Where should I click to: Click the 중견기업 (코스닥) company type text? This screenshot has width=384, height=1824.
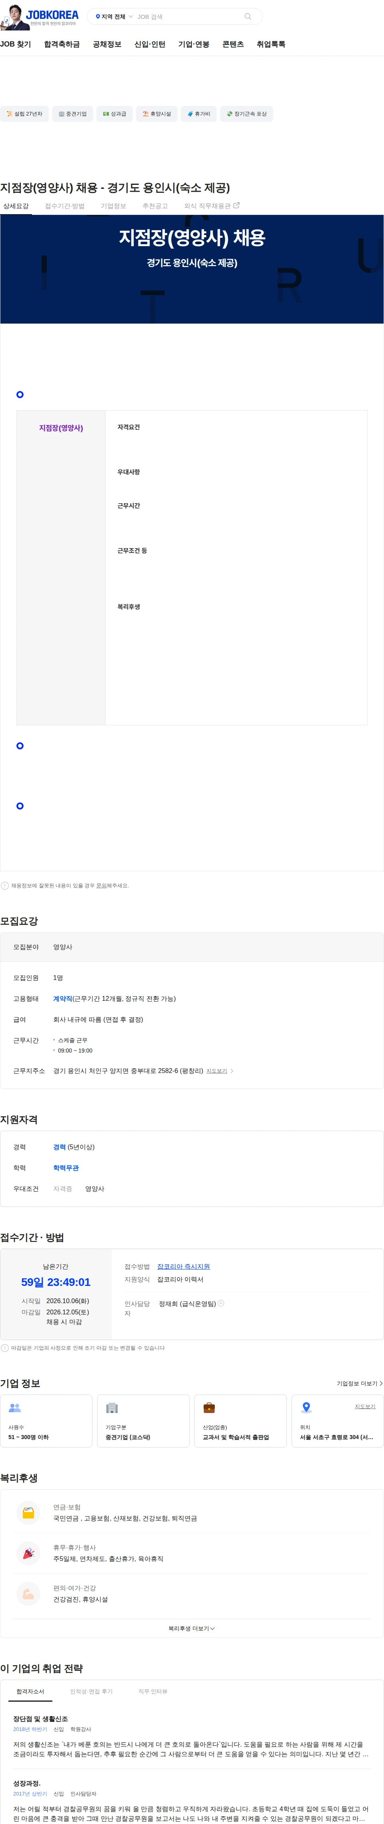[x=128, y=1437]
